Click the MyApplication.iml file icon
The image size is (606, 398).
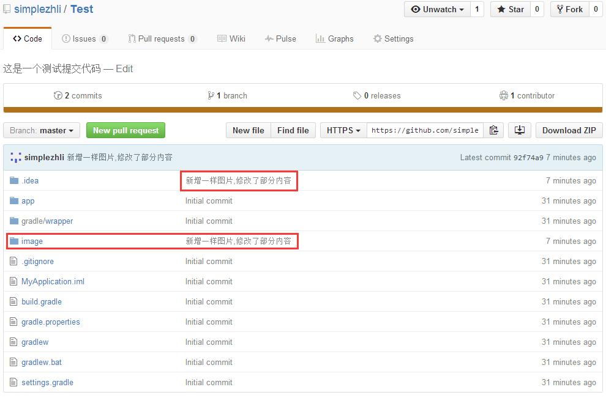click(x=13, y=281)
